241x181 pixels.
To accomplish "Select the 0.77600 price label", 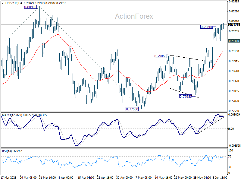I will click(132, 109).
